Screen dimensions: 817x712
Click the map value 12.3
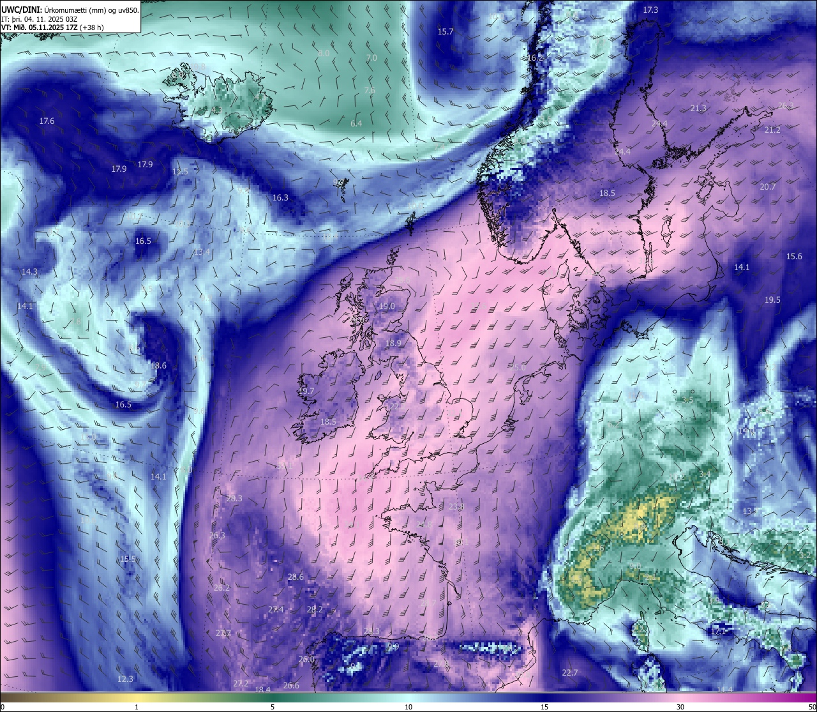pyautogui.click(x=125, y=679)
